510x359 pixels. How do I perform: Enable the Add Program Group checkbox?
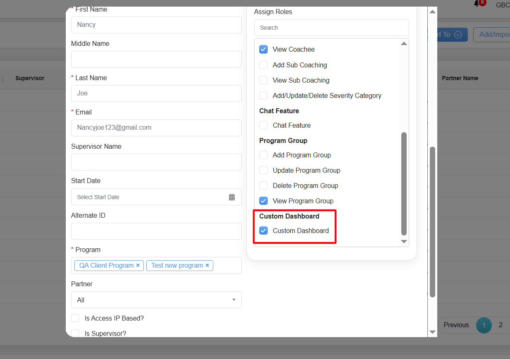tap(263, 155)
